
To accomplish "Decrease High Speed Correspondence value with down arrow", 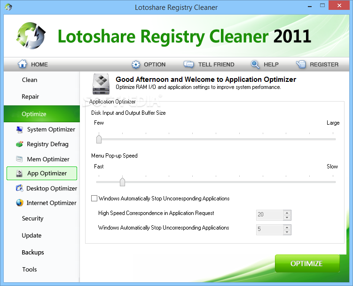I will pos(287,217).
